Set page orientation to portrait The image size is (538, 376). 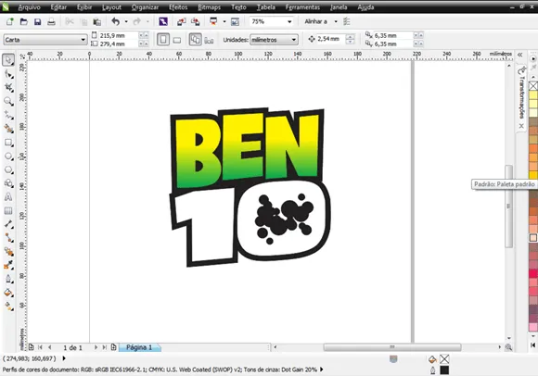[x=163, y=40]
